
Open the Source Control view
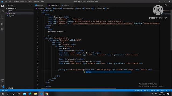pos(2,17)
